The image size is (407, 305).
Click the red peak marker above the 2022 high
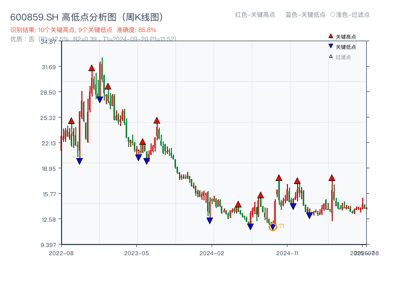[92, 67]
